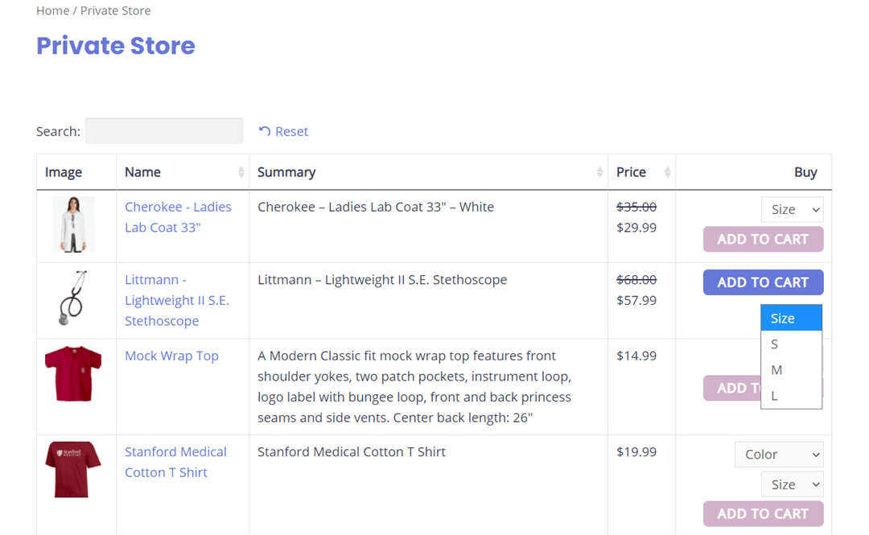Image resolution: width=869 pixels, height=535 pixels.
Task: Click the summary "Littmann – Lightweight II S.E. Stethoscope"
Action: (382, 280)
